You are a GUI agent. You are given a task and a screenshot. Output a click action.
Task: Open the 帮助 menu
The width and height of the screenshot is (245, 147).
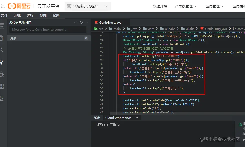[x=56, y=15]
